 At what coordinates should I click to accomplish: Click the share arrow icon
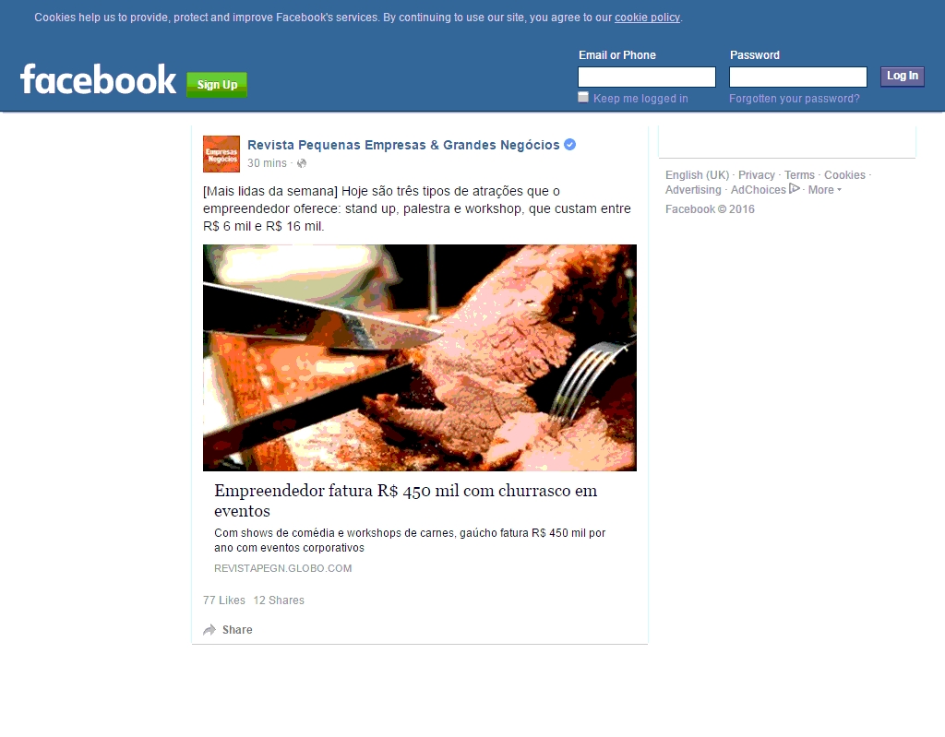(209, 630)
